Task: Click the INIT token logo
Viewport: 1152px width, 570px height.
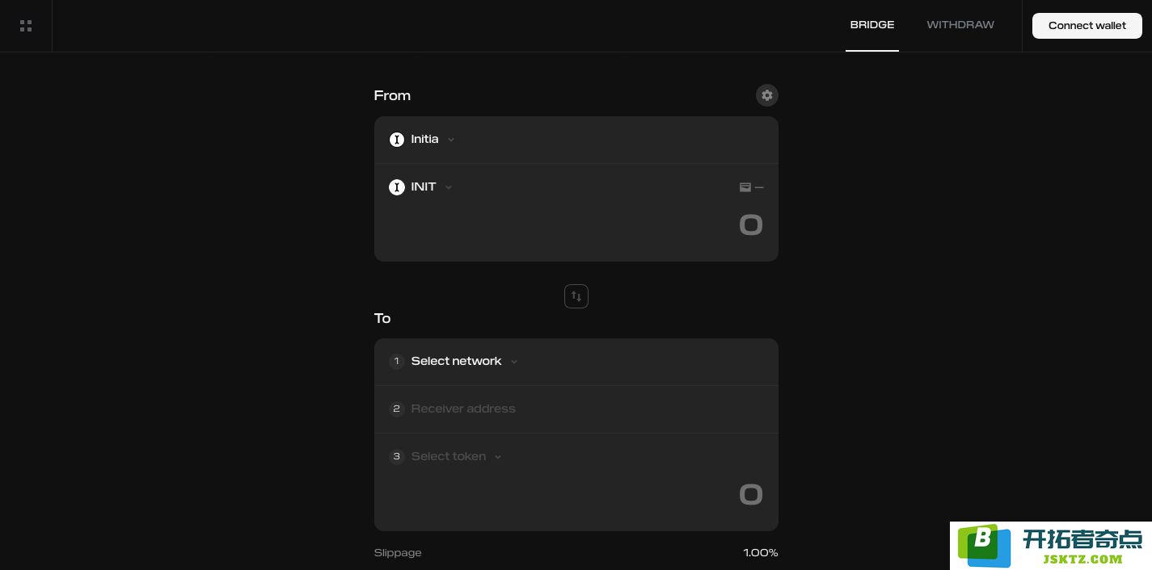Action: 396,187
